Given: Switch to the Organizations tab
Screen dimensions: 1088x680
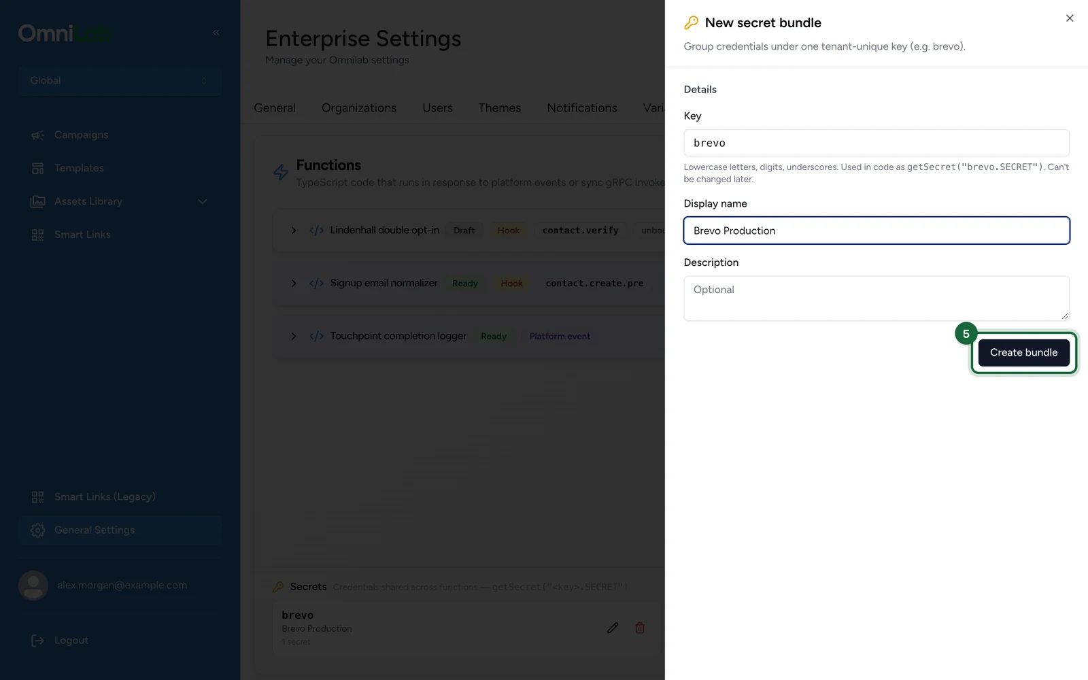Looking at the screenshot, I should coord(359,107).
